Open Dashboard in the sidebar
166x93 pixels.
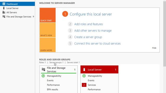17,4
